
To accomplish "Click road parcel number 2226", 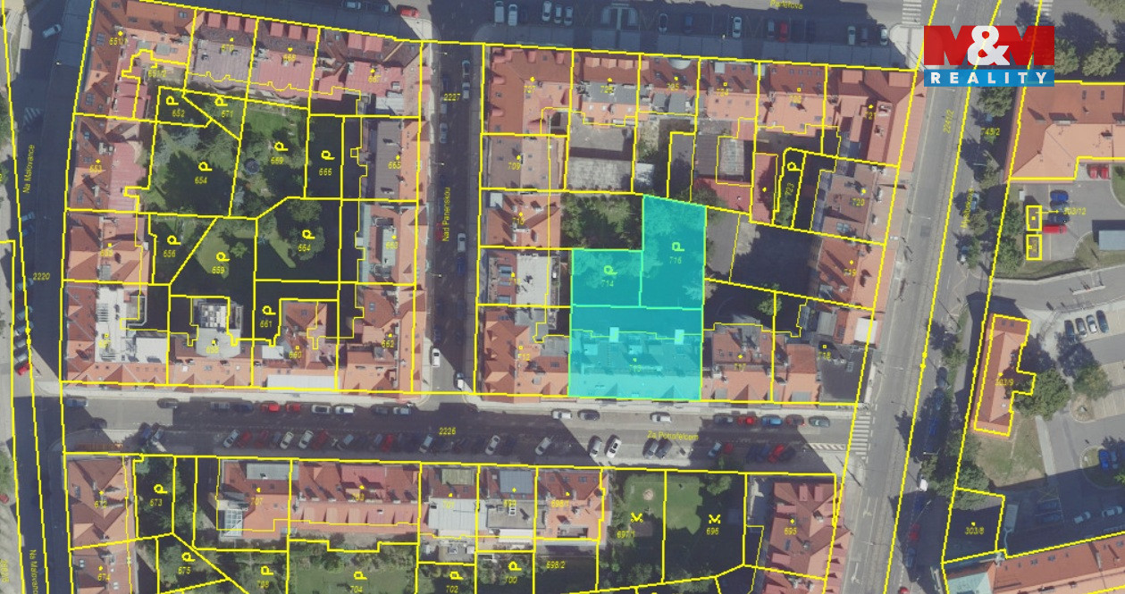I will point(448,431).
